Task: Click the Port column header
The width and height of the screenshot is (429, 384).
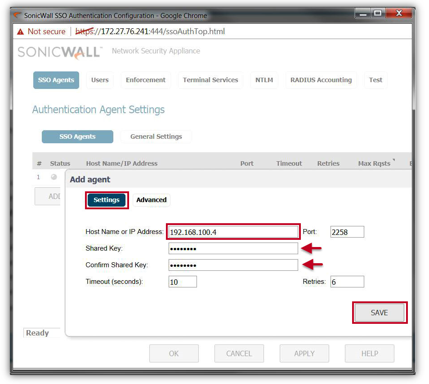Action: (x=247, y=163)
